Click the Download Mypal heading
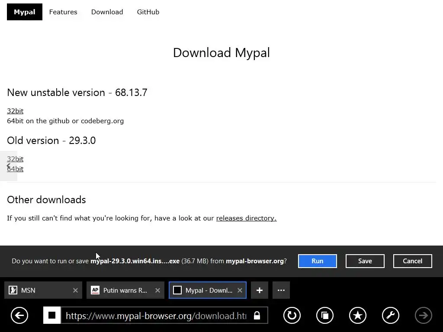This screenshot has width=443, height=332. point(221,53)
